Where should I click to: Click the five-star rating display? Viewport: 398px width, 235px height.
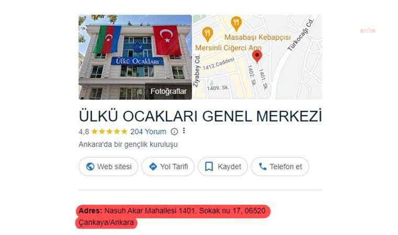pos(109,132)
